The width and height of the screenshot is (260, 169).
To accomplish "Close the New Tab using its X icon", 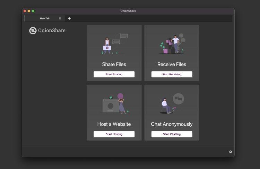I will [x=60, y=18].
